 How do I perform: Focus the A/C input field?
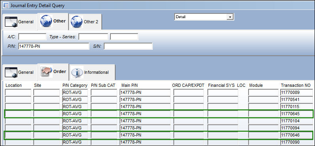pos(32,37)
